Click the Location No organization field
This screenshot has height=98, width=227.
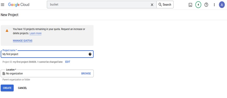click(47, 74)
